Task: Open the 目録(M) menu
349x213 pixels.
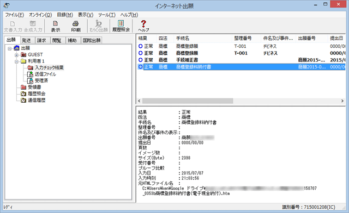Action: (x=65, y=15)
